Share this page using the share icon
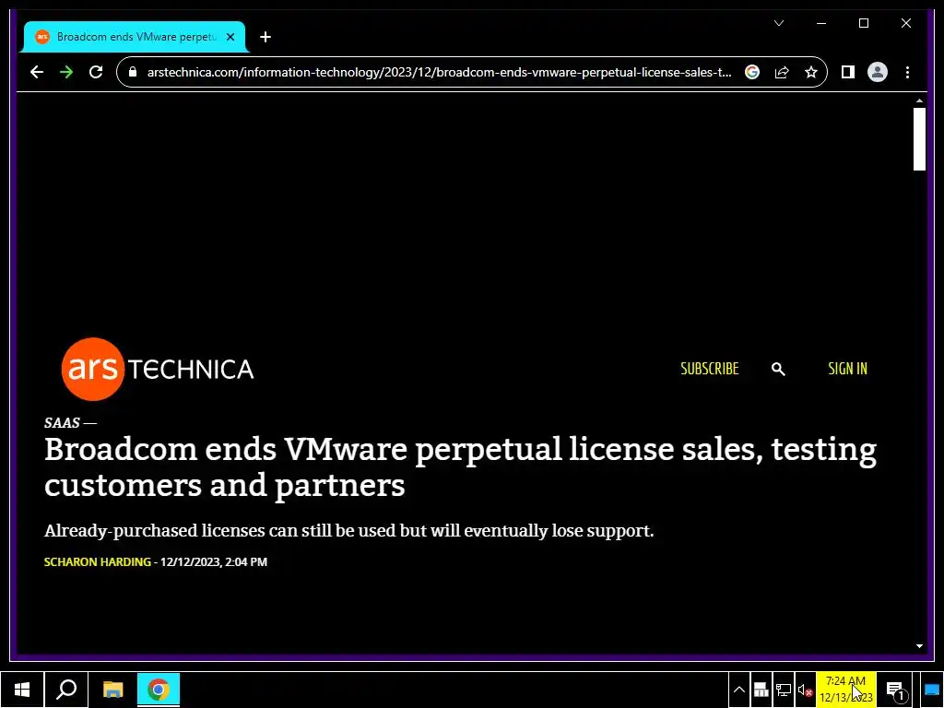This screenshot has height=708, width=944. 782,72
